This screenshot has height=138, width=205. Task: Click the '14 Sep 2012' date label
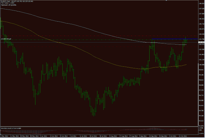(x=153, y=136)
